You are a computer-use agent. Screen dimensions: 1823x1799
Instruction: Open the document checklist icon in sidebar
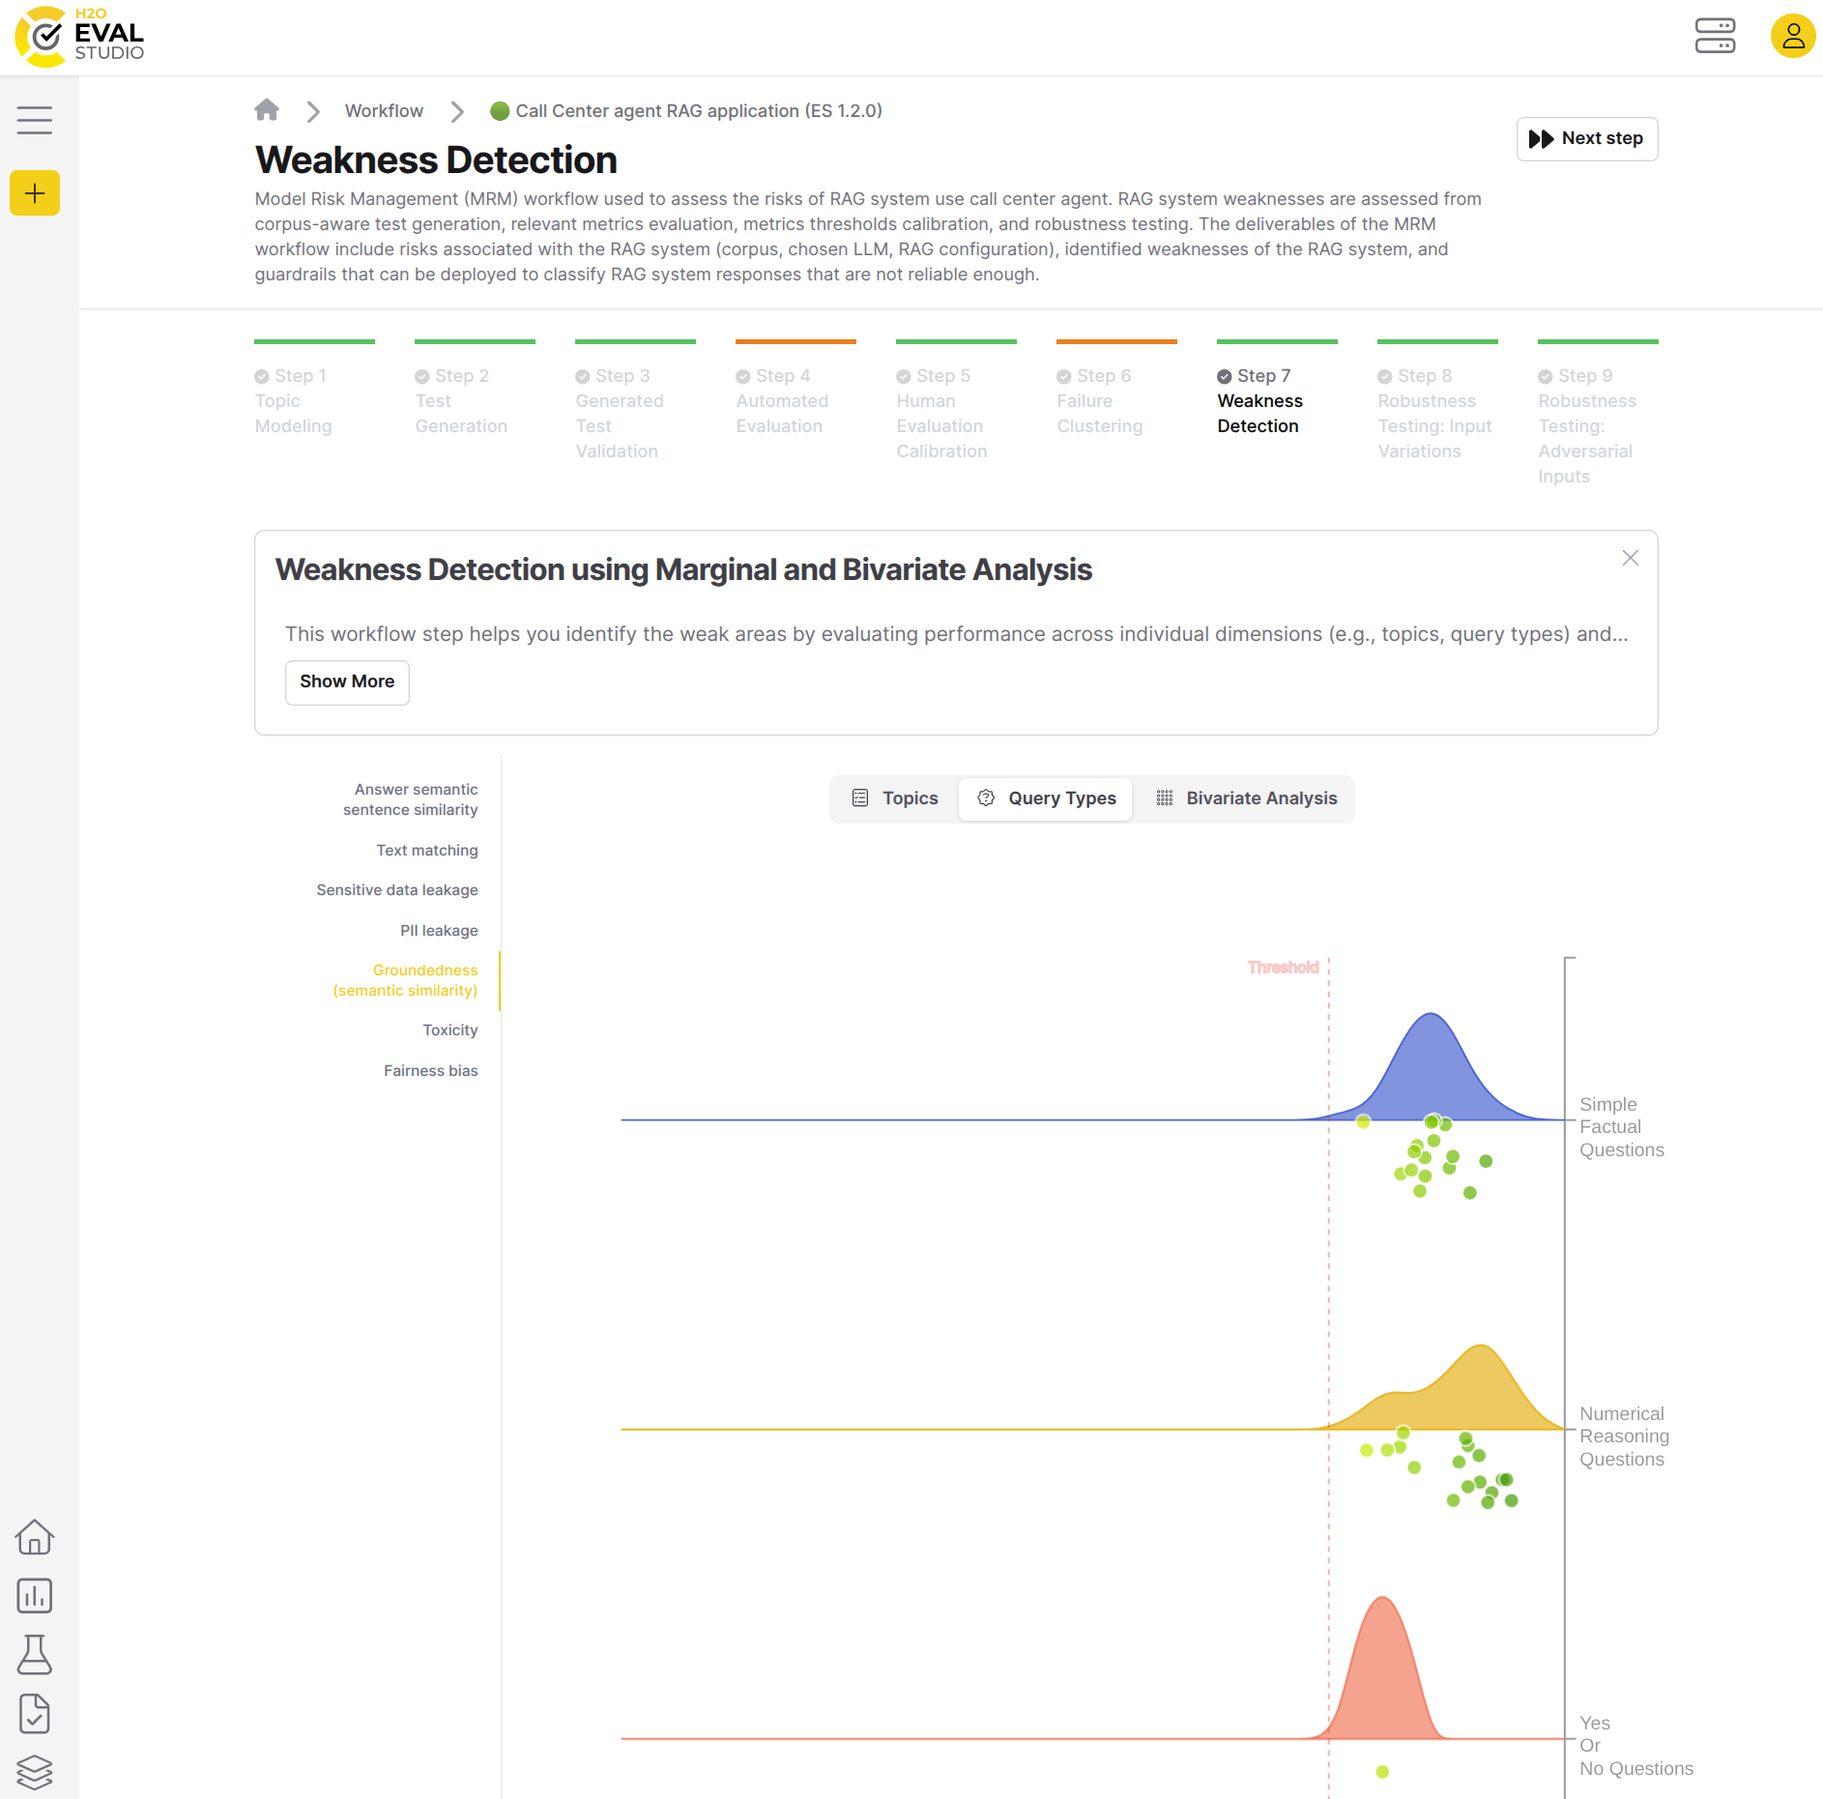coord(35,1714)
